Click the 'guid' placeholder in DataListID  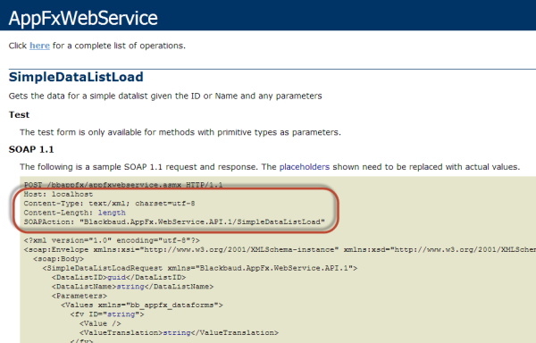116,278
